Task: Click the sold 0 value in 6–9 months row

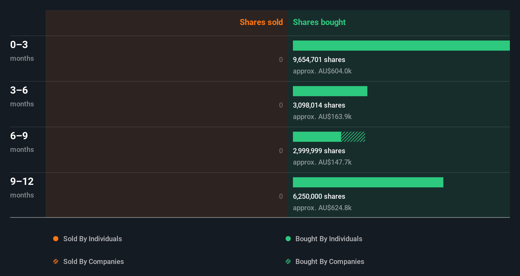Action: pos(281,151)
